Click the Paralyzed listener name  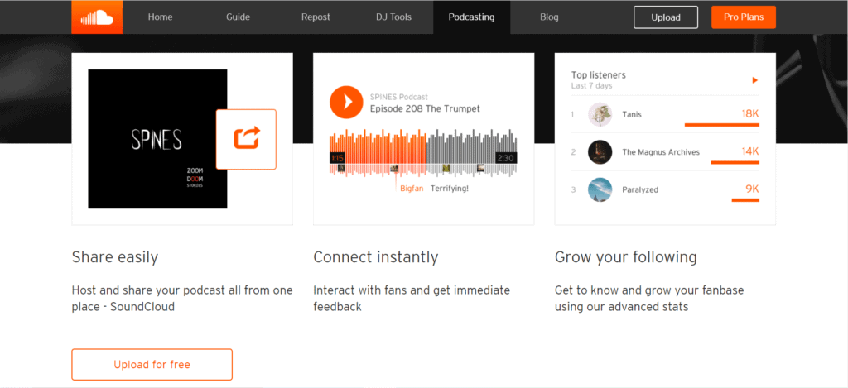coord(640,190)
